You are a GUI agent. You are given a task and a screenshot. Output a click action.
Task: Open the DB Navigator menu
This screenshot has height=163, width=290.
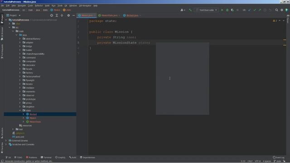(x=85, y=6)
